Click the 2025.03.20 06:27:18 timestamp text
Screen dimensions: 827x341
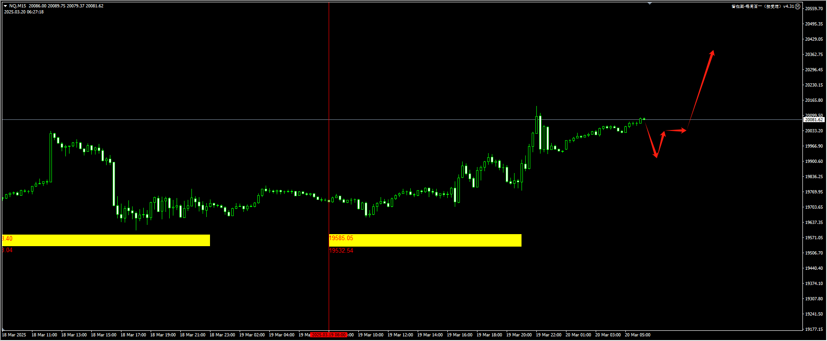24,12
